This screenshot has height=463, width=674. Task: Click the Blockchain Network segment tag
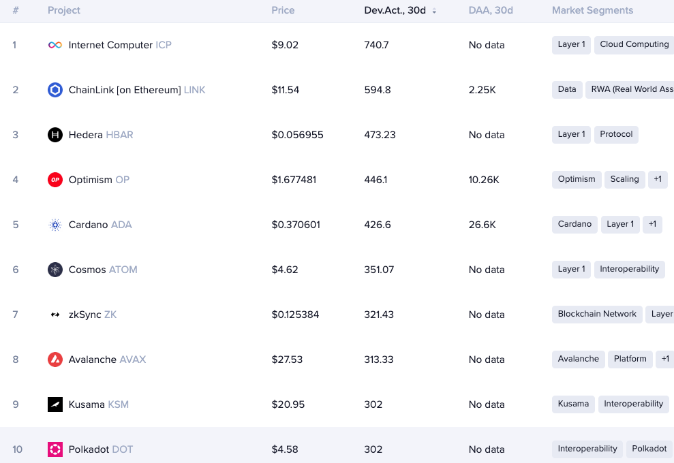click(597, 314)
